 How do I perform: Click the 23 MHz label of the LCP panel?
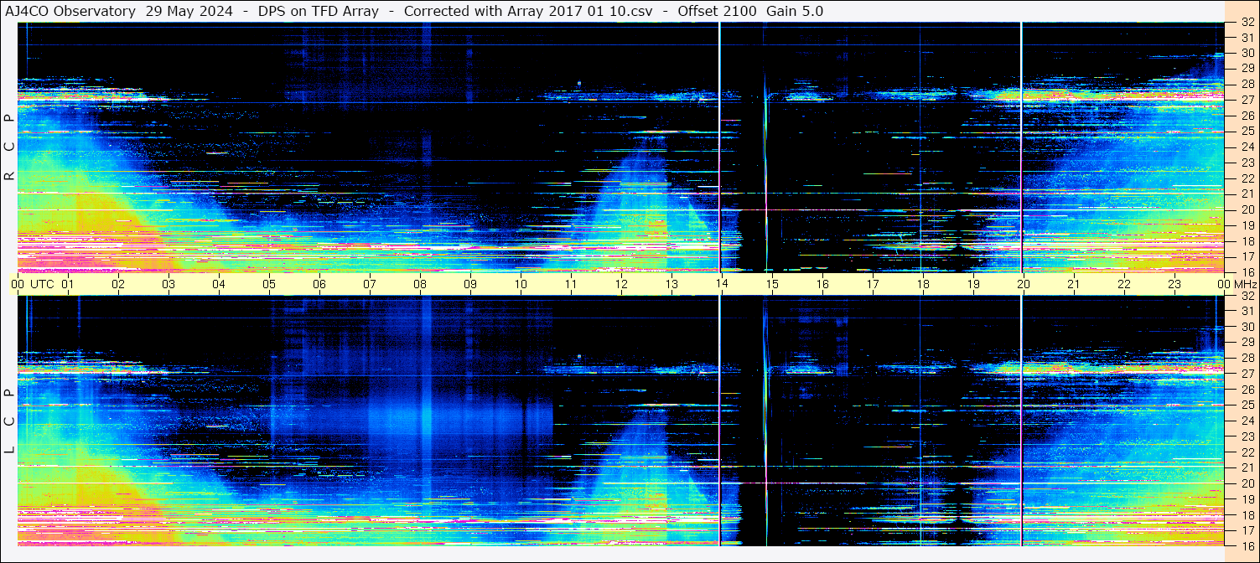(x=1247, y=436)
